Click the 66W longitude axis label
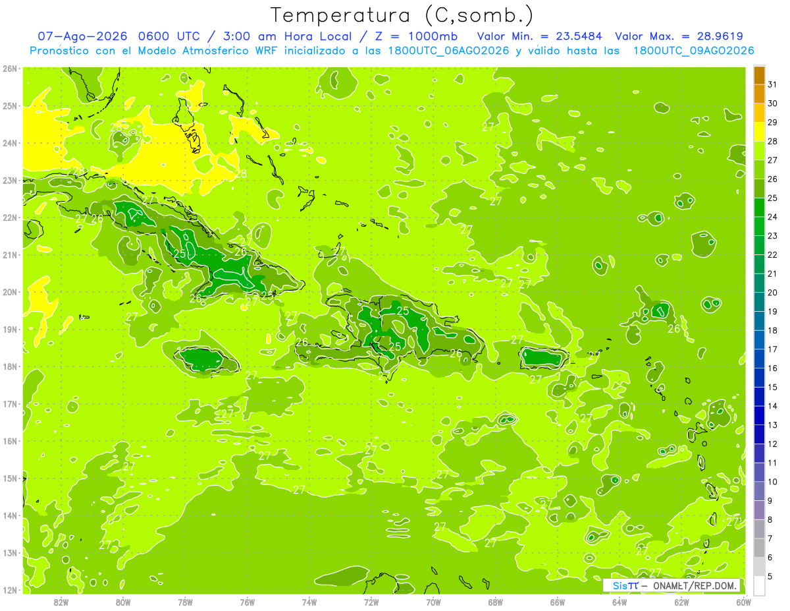The height and width of the screenshot is (611, 790). tap(557, 602)
